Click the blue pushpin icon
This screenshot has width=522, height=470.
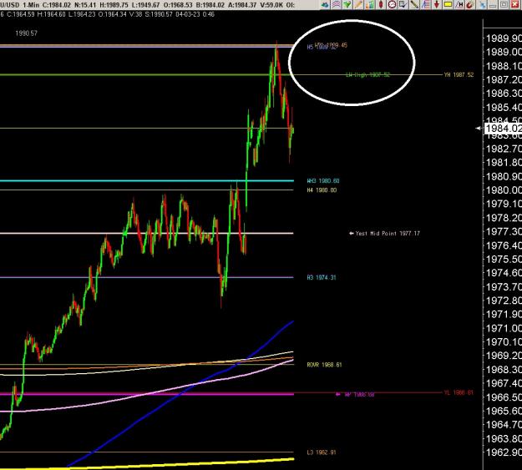[483, 5]
